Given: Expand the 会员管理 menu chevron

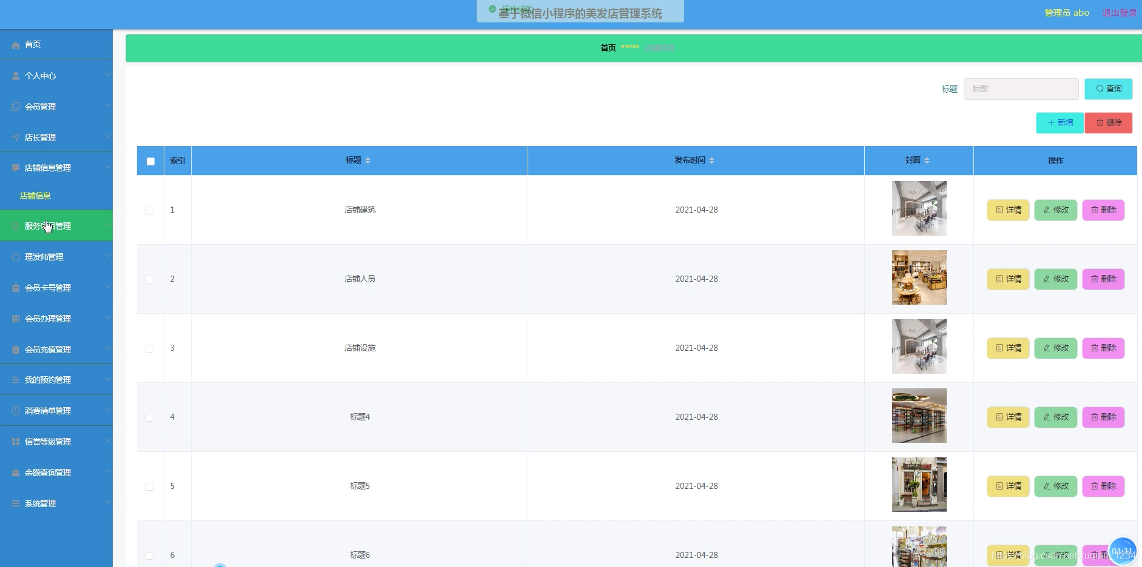Looking at the screenshot, I should click(107, 105).
